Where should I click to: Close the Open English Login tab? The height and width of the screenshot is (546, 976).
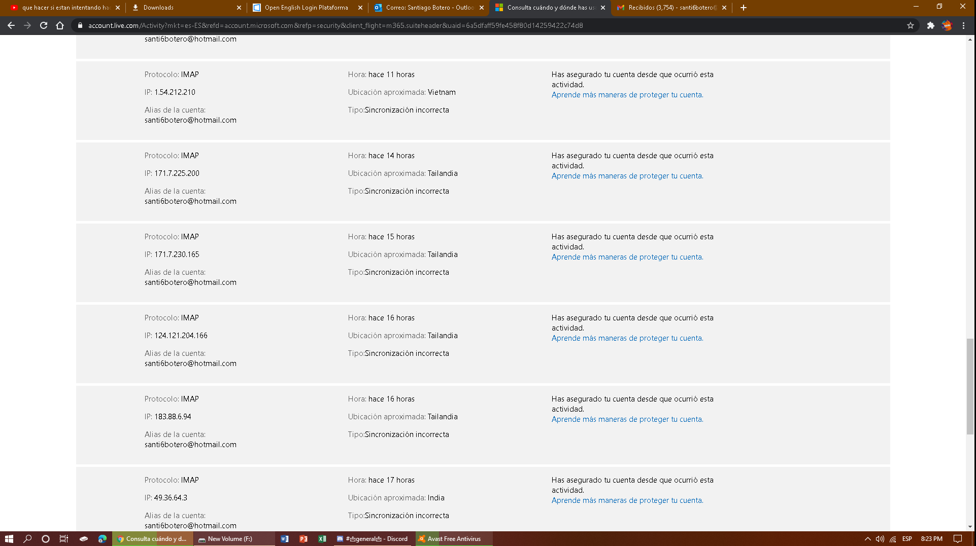point(360,8)
